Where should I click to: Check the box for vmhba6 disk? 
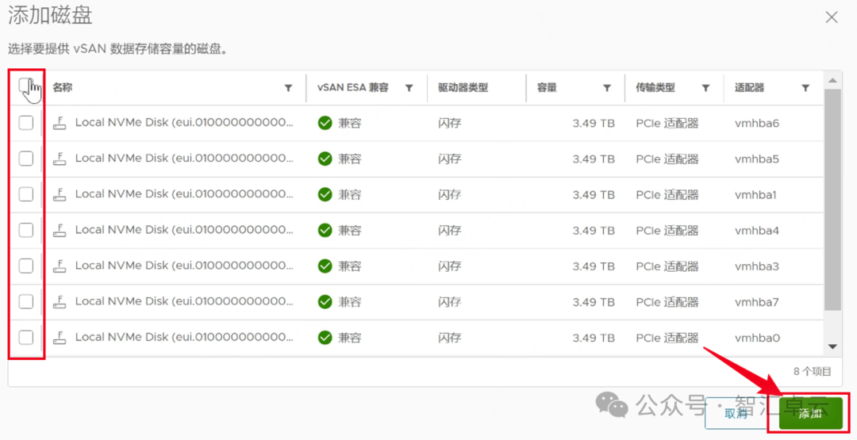tap(26, 123)
